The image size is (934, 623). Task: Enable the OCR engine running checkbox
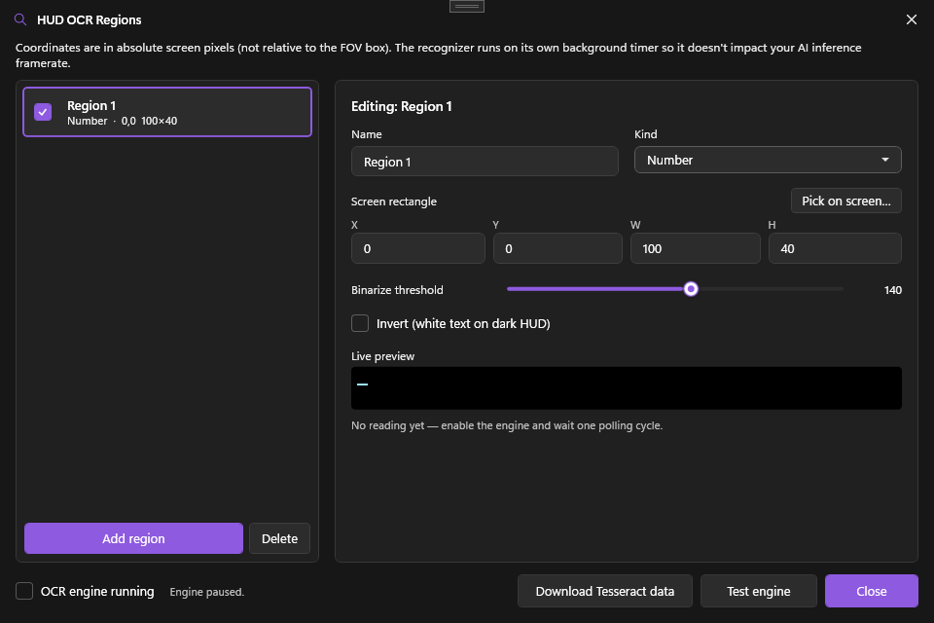click(24, 591)
